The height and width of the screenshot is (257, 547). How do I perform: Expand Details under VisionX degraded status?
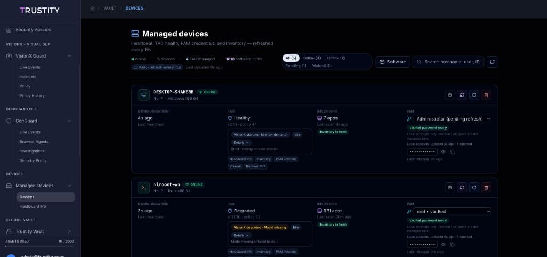(x=241, y=235)
